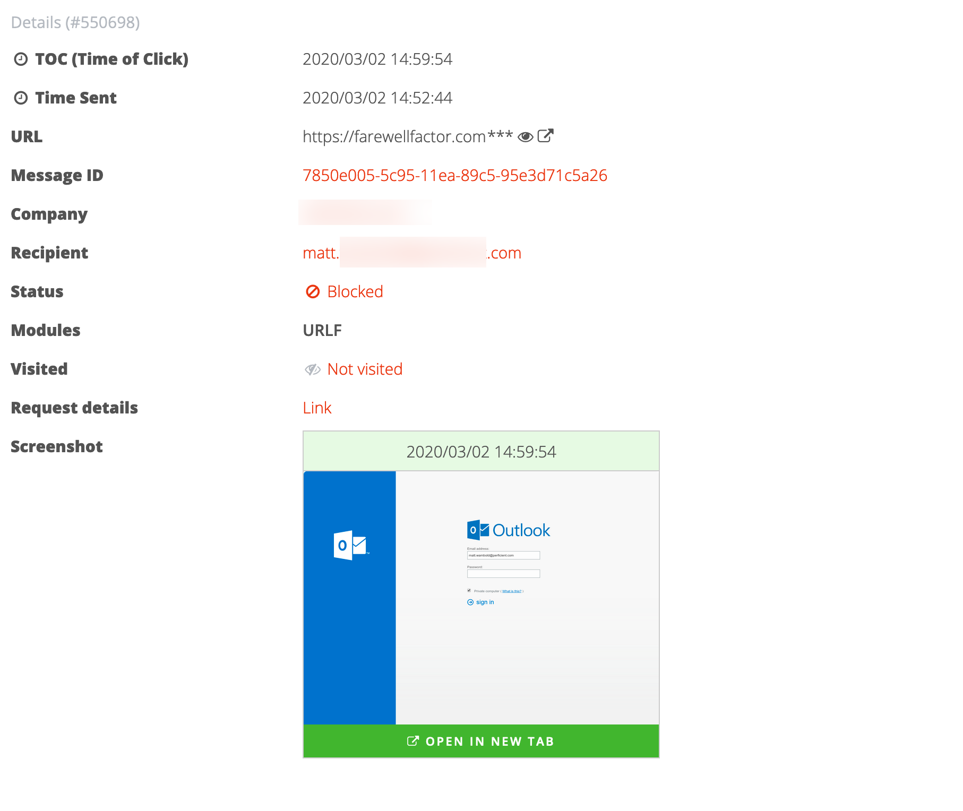
Task: Click the Visited label
Action: [x=39, y=369]
